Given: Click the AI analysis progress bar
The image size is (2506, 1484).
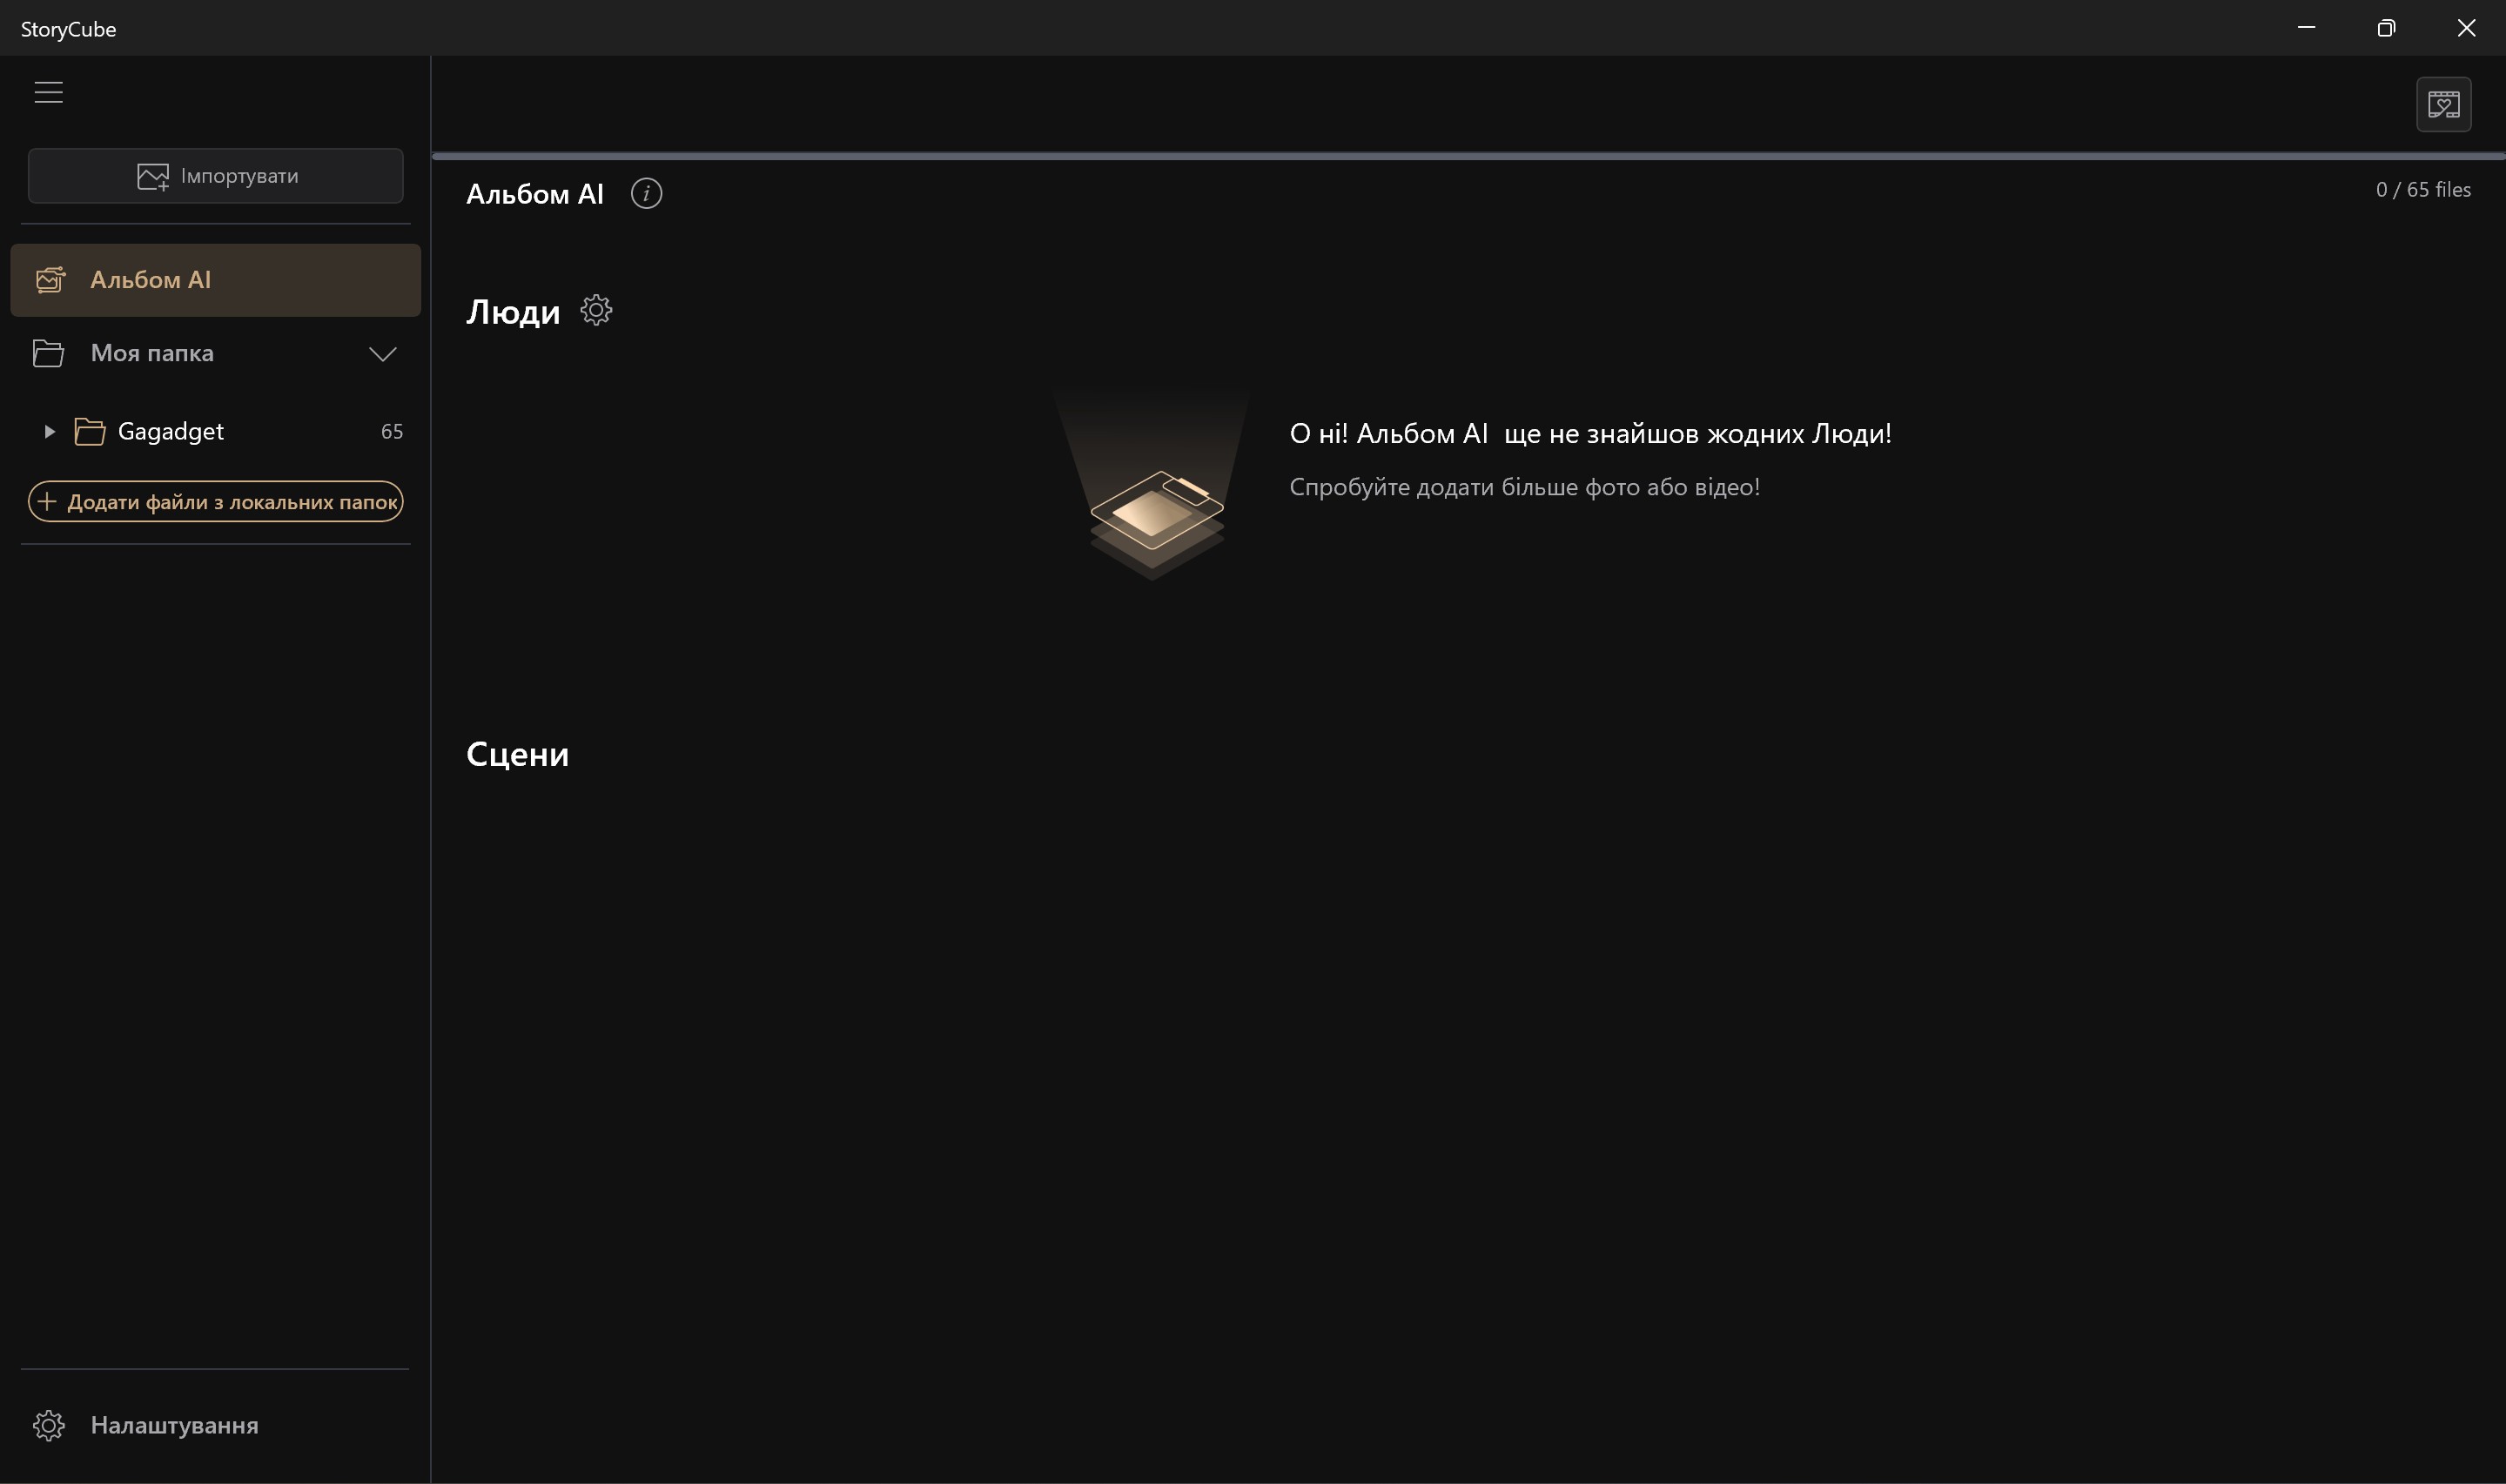Looking at the screenshot, I should 1468,156.
